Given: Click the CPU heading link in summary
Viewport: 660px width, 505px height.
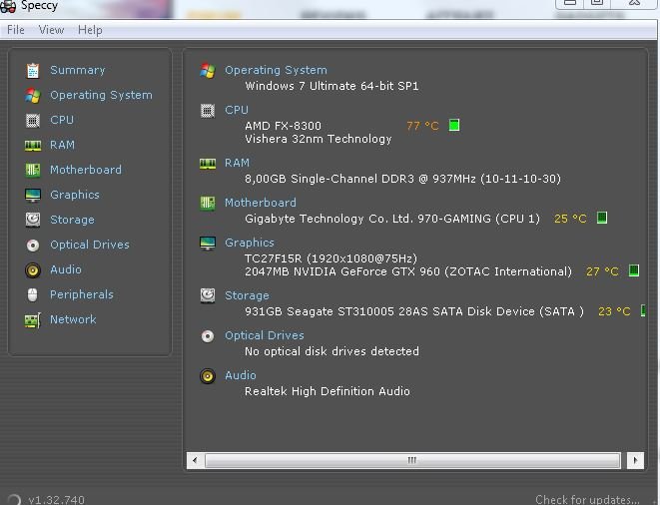Looking at the screenshot, I should point(237,110).
